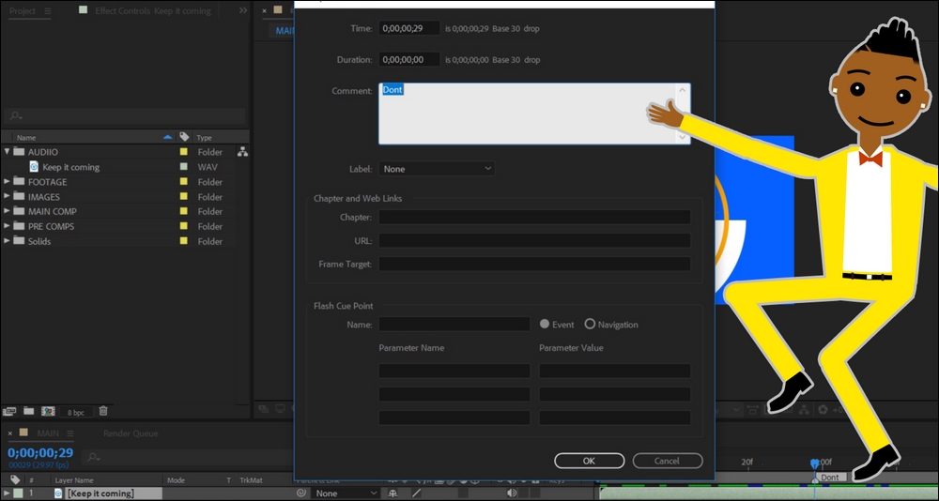
Task: Delete selected project item with trash icon
Action: [x=103, y=411]
